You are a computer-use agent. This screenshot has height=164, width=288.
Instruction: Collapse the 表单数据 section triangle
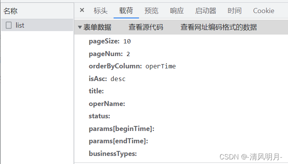tap(80, 27)
